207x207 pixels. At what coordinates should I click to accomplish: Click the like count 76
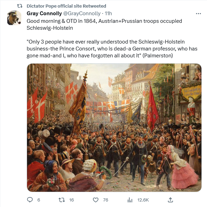(106, 200)
